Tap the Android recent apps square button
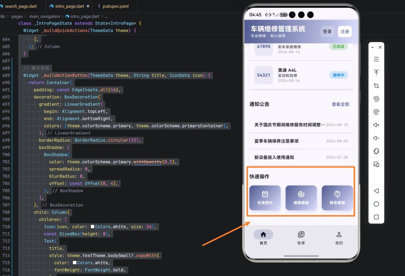 [376, 217]
